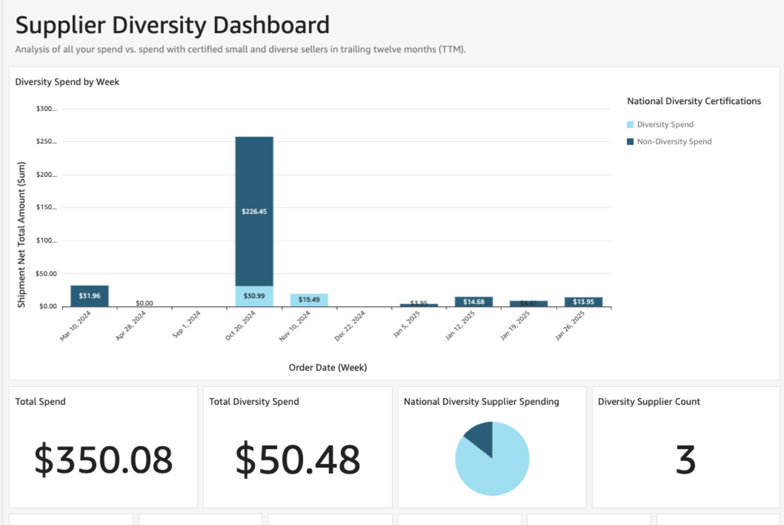Select the $31.96 bar for Mar 10, 2024

(x=89, y=296)
